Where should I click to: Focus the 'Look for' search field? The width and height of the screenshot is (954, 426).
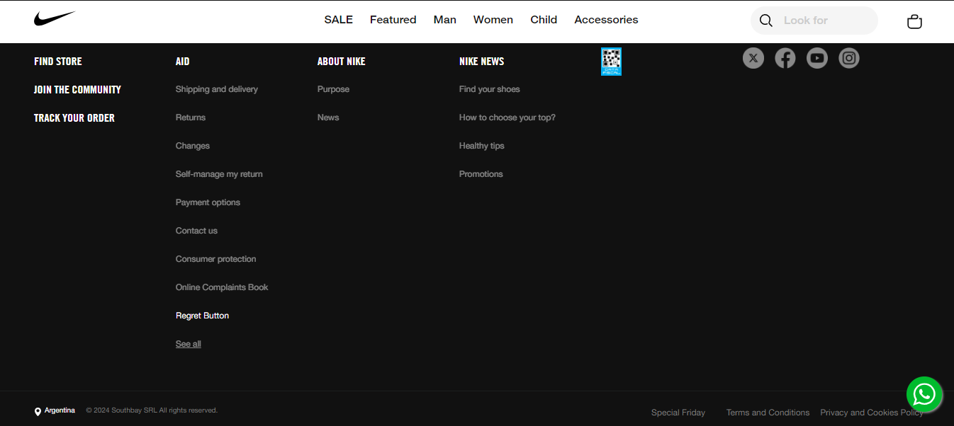(x=814, y=21)
